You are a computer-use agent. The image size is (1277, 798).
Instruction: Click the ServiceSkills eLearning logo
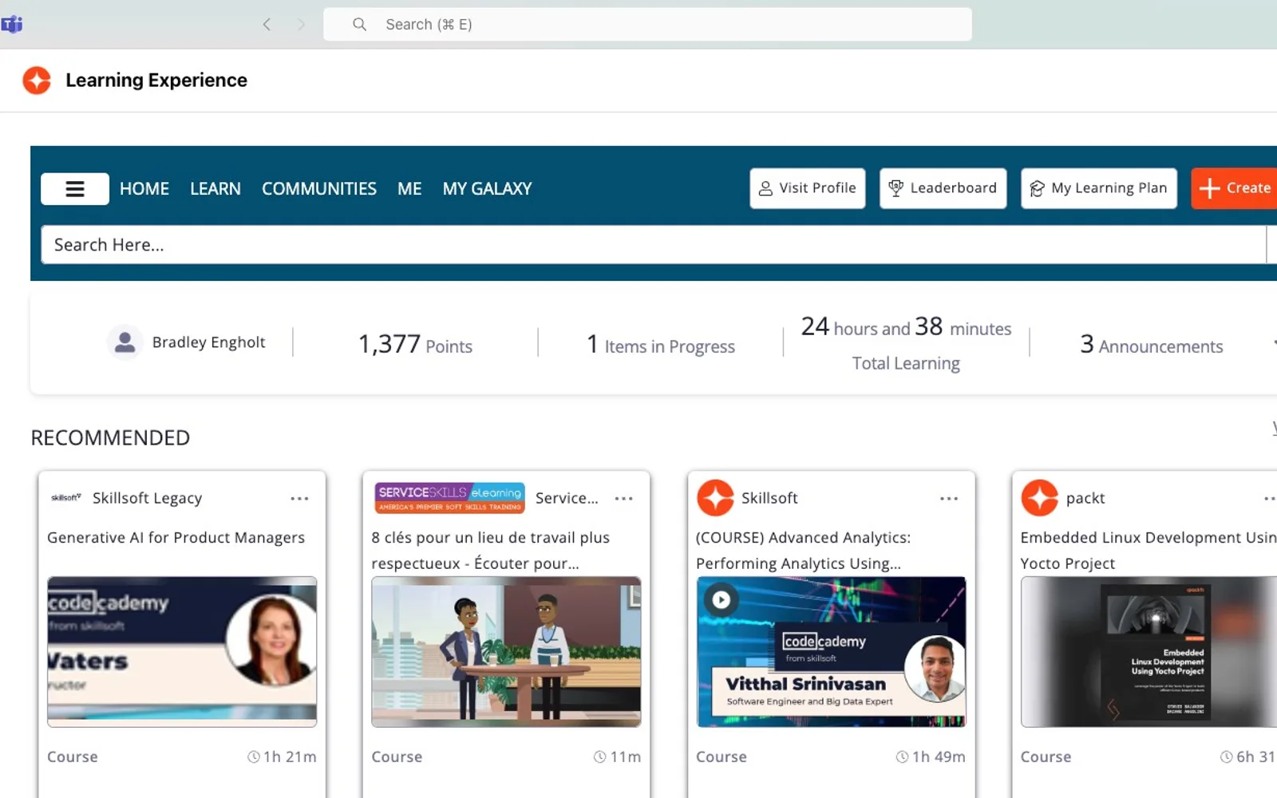click(x=450, y=498)
